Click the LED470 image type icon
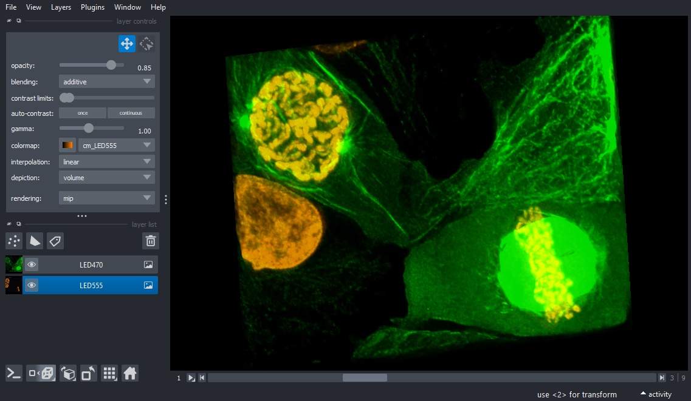This screenshot has height=401, width=691. point(148,265)
